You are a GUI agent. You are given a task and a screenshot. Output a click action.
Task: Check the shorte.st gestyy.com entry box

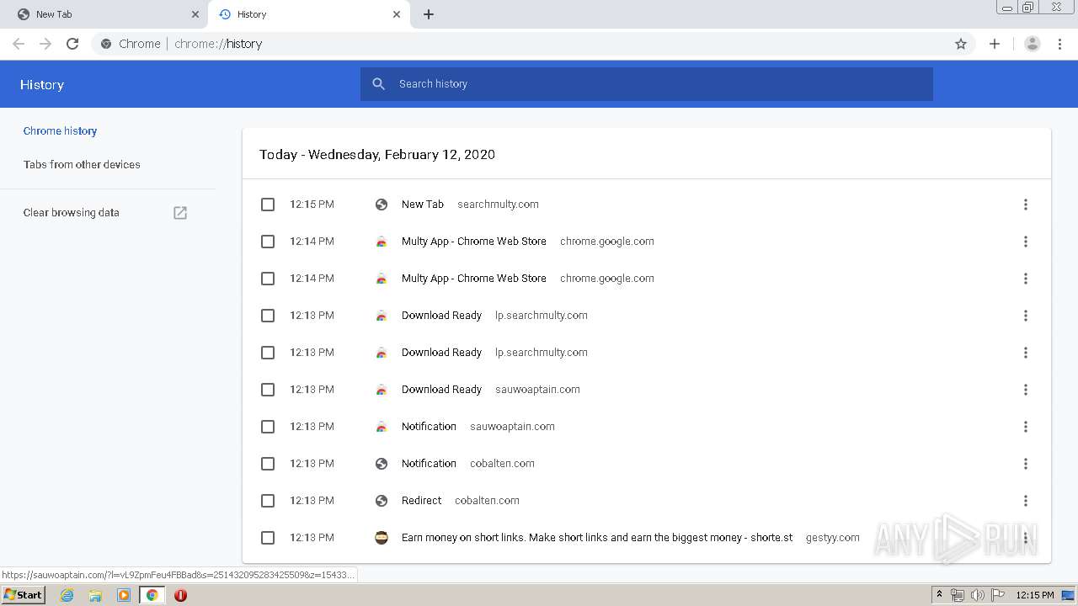(268, 538)
